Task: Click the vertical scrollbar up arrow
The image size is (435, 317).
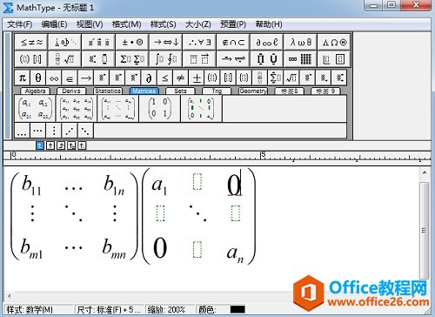Action: tap(425, 172)
